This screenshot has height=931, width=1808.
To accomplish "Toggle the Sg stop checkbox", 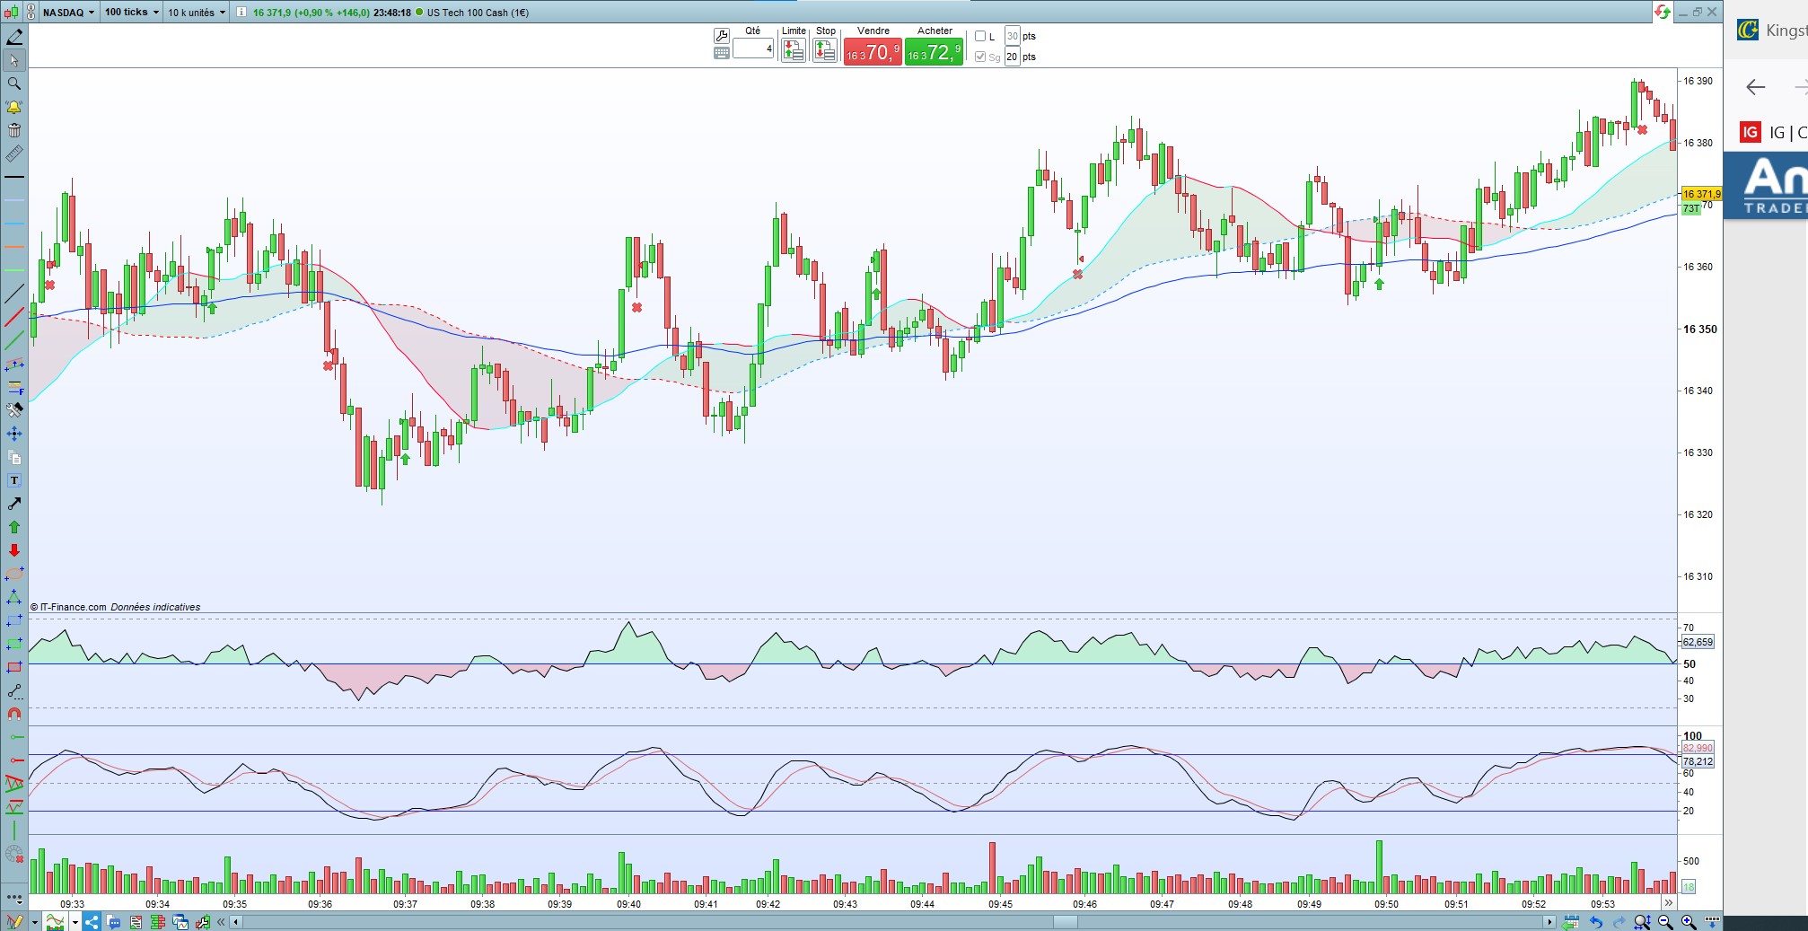I will coord(980,57).
